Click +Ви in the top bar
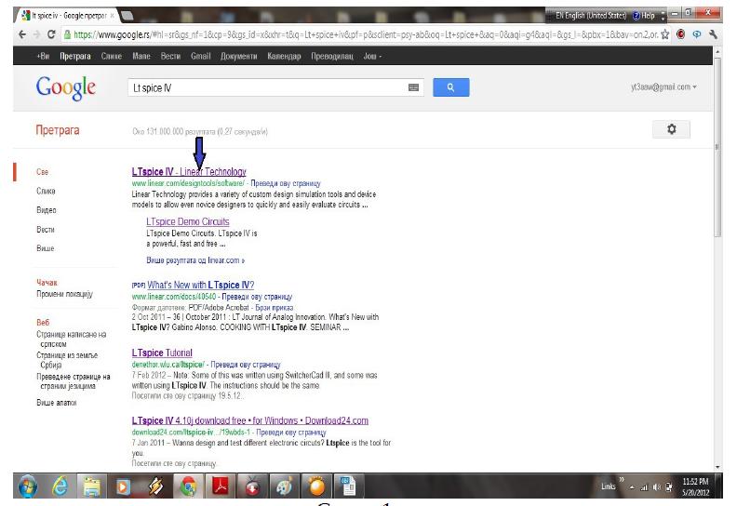The image size is (737, 506). [x=43, y=56]
